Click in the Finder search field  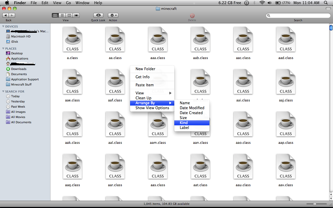(x=298, y=16)
